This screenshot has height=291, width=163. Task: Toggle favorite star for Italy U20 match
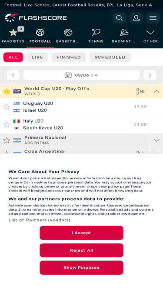pyautogui.click(x=7, y=124)
